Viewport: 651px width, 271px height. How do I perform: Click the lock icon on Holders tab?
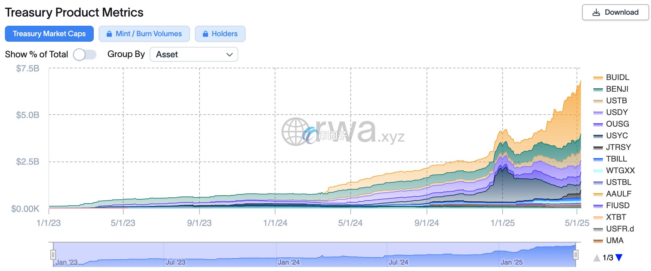(x=205, y=34)
